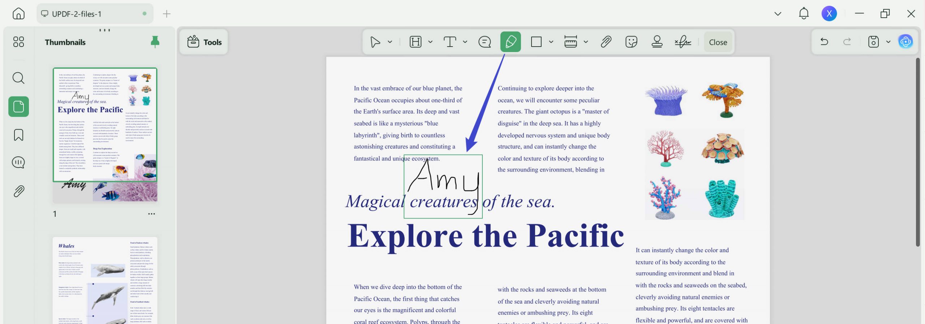
Task: Open the Sticker tool
Action: click(x=631, y=42)
